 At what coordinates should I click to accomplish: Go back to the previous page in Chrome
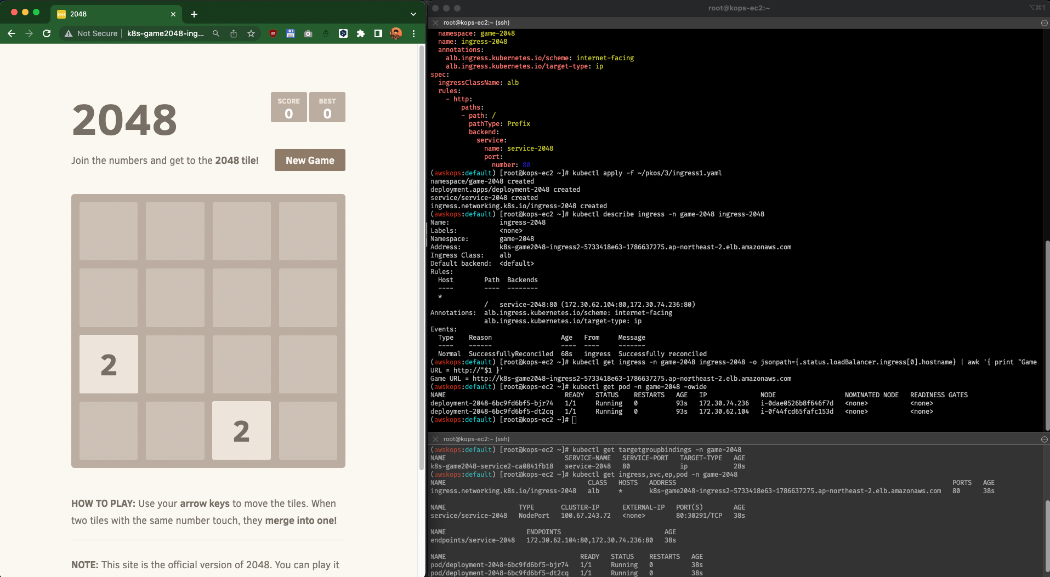tap(12, 33)
